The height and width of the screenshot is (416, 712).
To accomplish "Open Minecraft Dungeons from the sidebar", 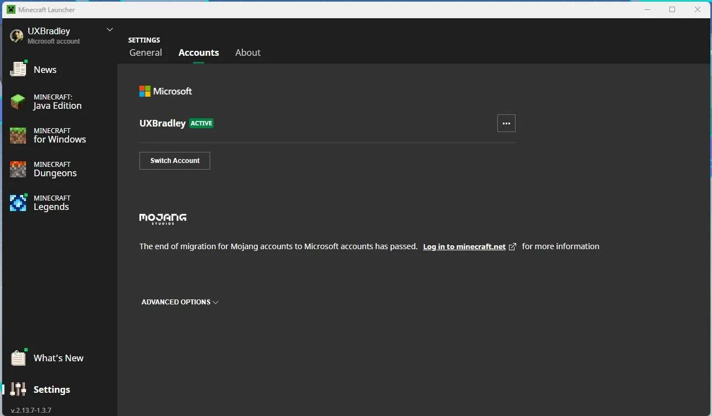I will pos(55,169).
